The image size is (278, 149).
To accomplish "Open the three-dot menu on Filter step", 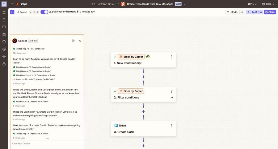I will [x=172, y=91].
